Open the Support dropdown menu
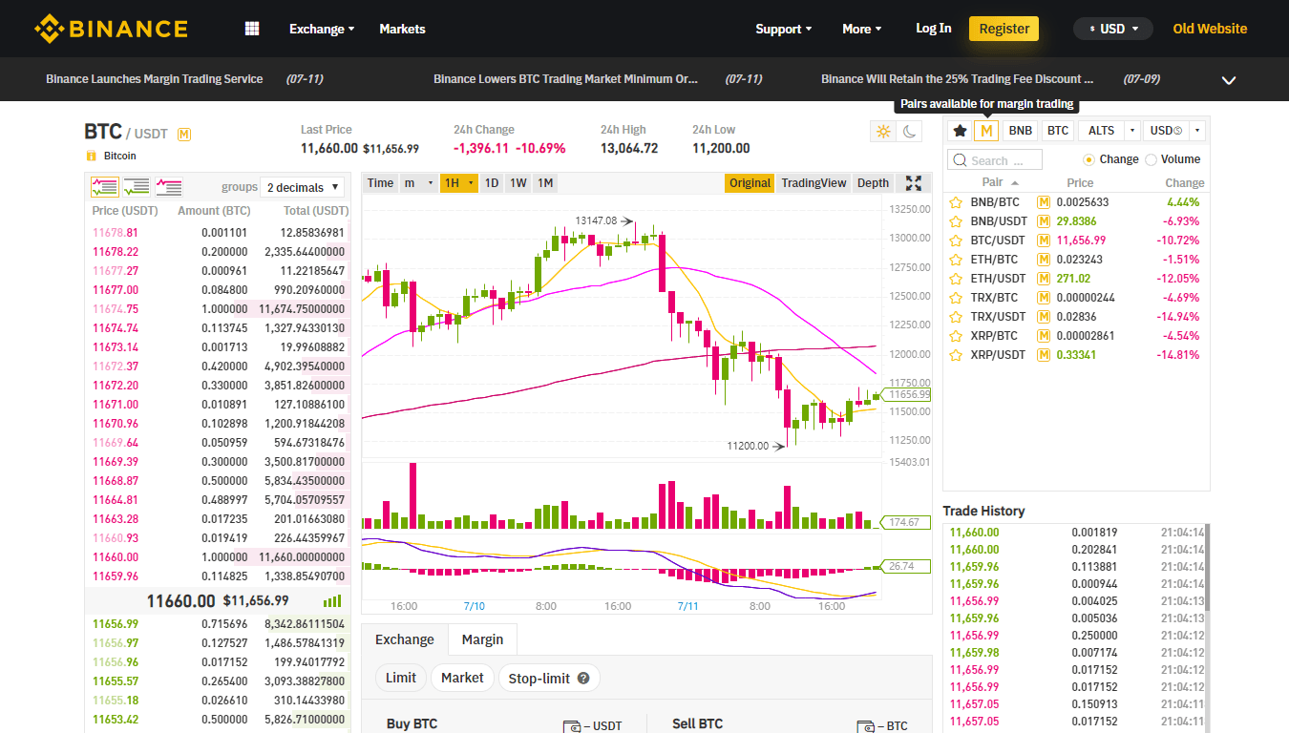This screenshot has width=1289, height=733. (784, 29)
